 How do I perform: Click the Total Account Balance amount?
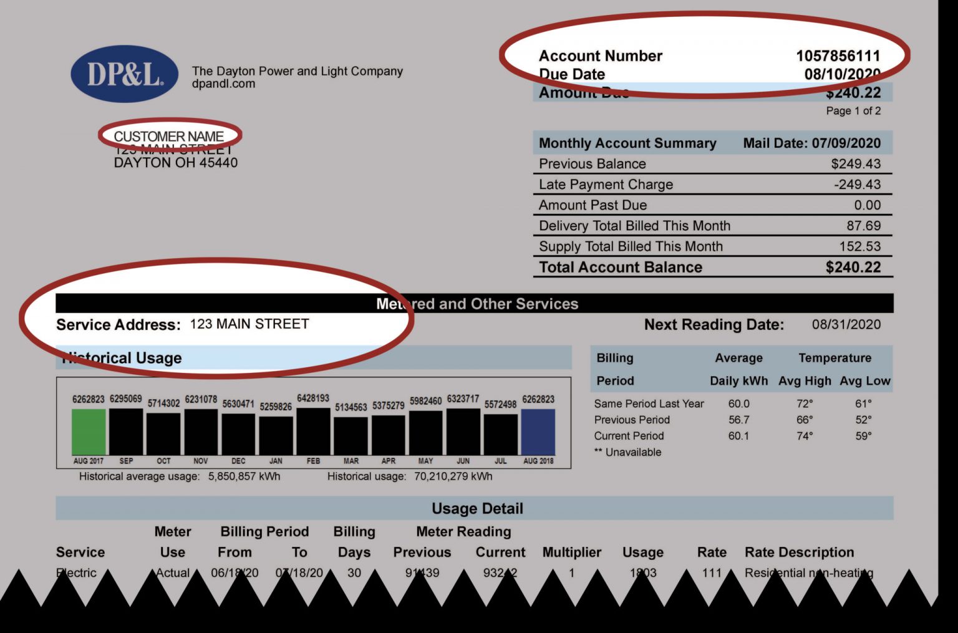coord(852,267)
